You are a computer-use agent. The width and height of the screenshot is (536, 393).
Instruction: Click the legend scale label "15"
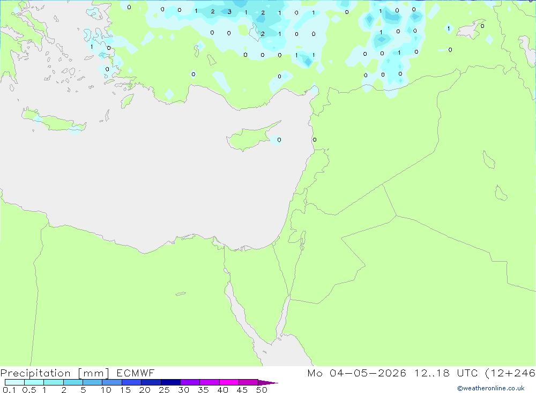125,390
